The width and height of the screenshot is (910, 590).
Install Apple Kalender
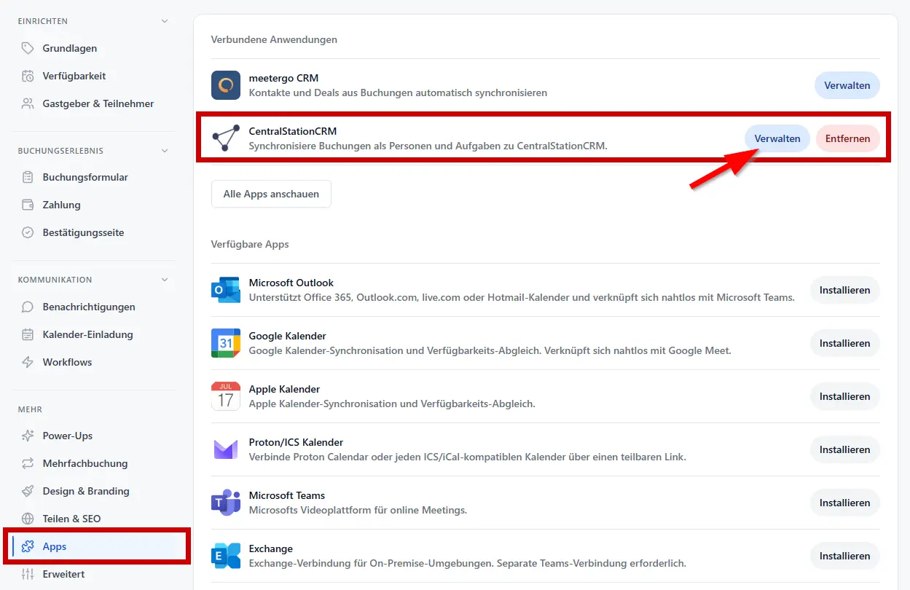point(845,396)
